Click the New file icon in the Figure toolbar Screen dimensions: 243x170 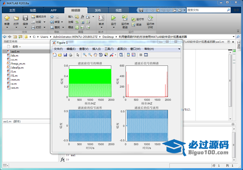coord(55,55)
